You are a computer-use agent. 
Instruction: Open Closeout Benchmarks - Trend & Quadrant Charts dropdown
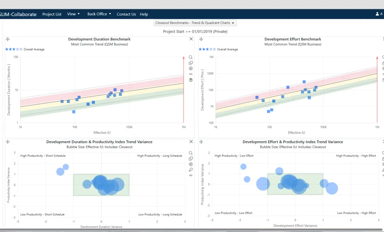coord(195,23)
